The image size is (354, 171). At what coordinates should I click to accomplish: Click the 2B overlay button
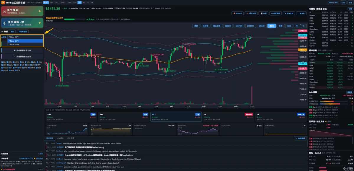[x=297, y=26]
